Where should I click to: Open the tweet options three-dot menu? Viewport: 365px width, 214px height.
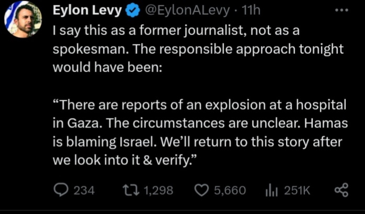tap(341, 10)
